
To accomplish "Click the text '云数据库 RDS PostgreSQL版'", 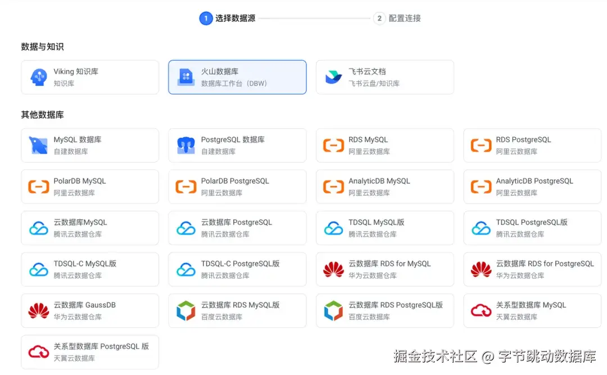I will coord(396,305).
